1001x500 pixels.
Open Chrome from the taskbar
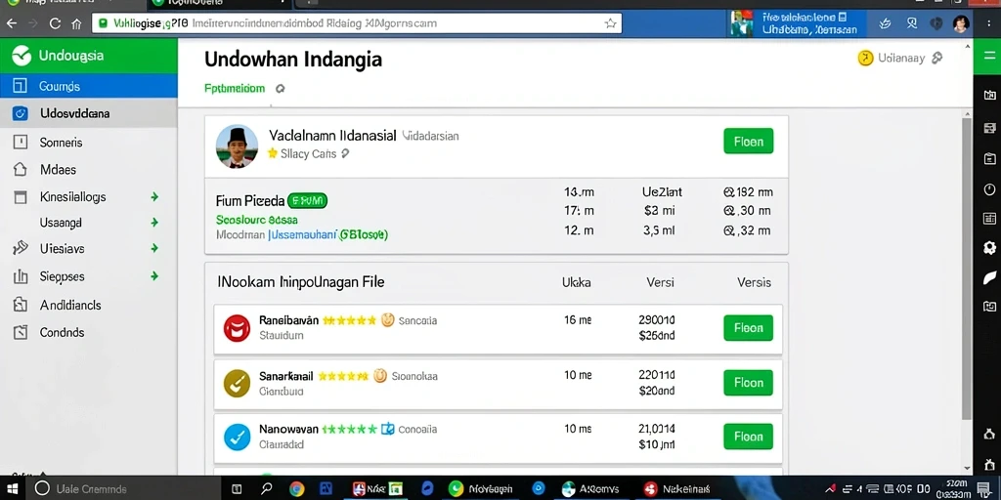(x=296, y=488)
